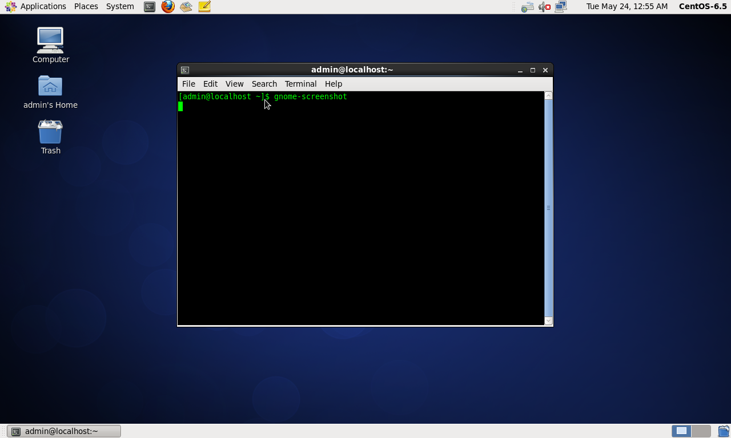Open the Applications menu
Image resolution: width=731 pixels, height=438 pixels.
(x=35, y=6)
